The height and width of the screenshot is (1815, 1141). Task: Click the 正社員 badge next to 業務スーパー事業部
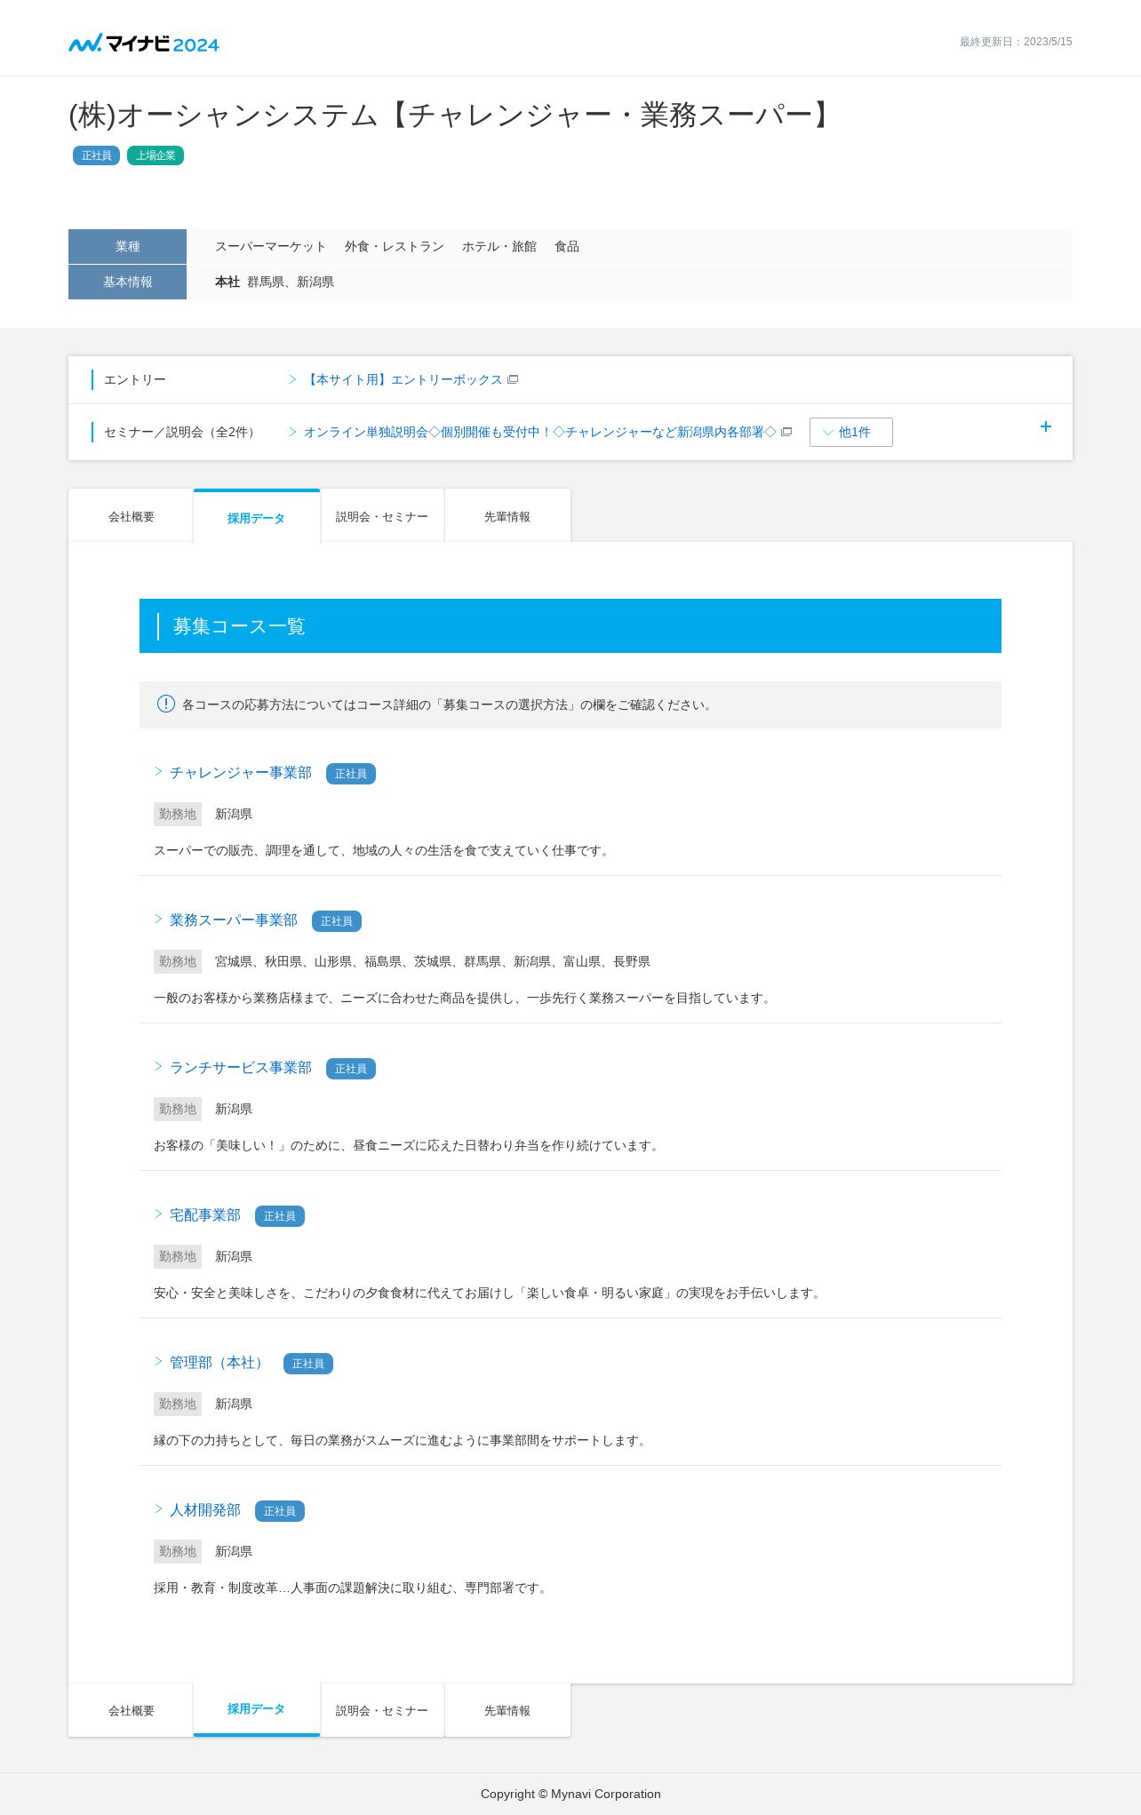337,921
